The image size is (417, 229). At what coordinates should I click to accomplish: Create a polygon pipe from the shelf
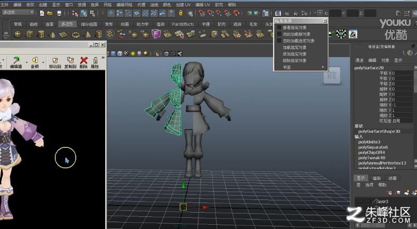98,34
